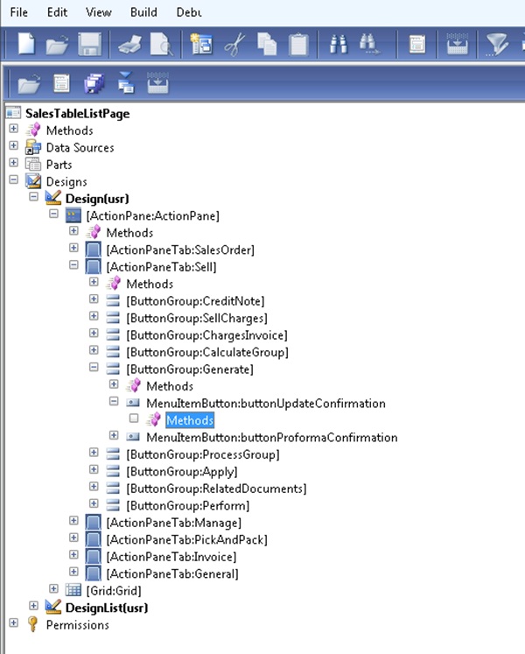Click the Paste clipboard icon

pyautogui.click(x=300, y=45)
